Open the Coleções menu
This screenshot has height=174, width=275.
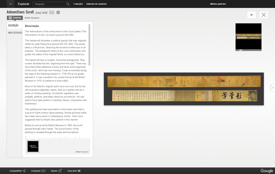coord(78,4)
